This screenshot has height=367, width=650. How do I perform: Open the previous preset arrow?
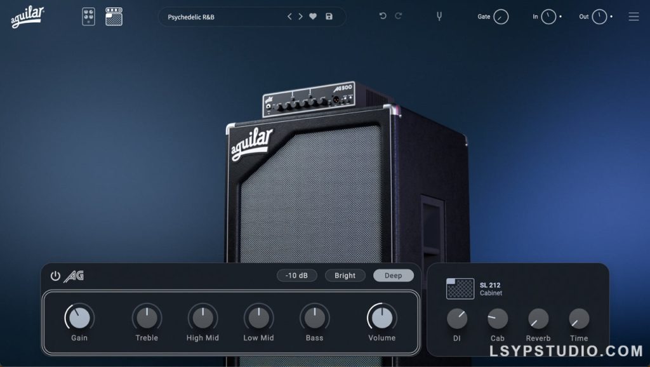pyautogui.click(x=289, y=17)
